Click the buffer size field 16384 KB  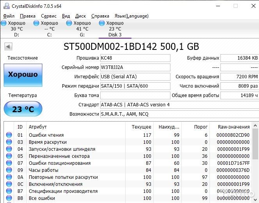pyautogui.click(x=239, y=58)
